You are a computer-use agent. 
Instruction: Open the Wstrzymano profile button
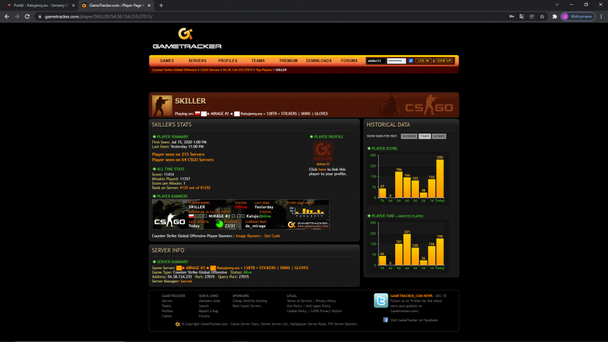coord(578,16)
